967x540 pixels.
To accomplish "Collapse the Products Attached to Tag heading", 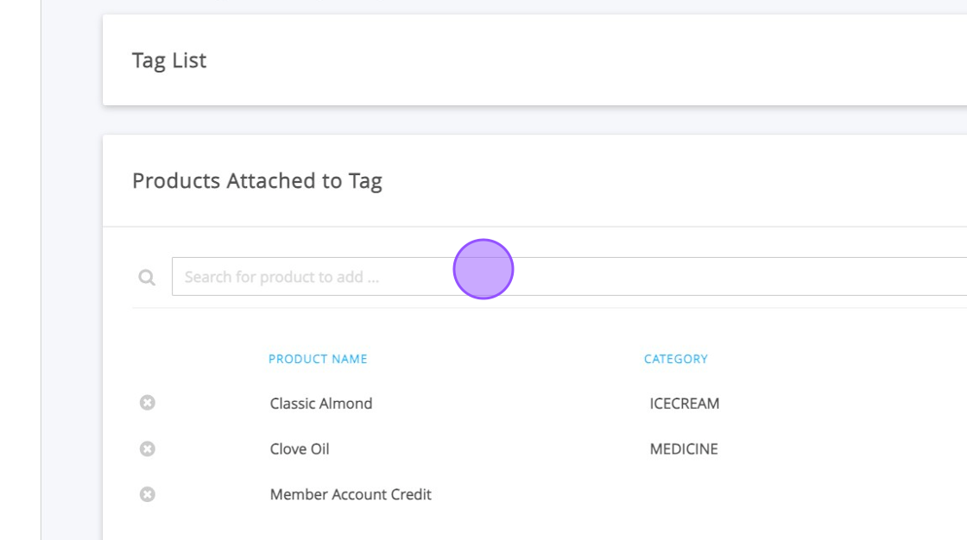I will [x=257, y=181].
